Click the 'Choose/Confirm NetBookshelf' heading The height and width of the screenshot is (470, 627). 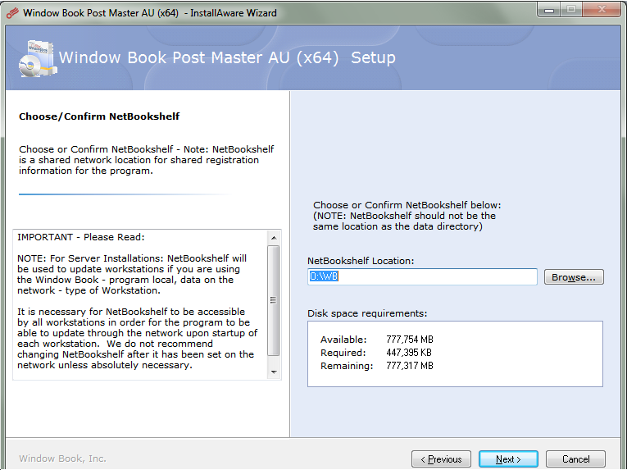tap(99, 116)
